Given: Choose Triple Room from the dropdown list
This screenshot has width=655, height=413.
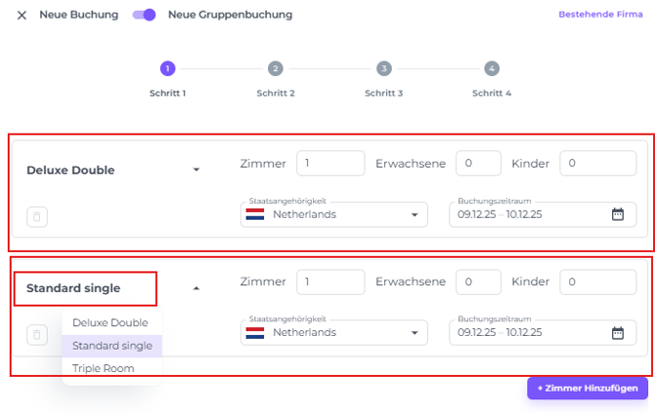Looking at the screenshot, I should click(x=104, y=368).
